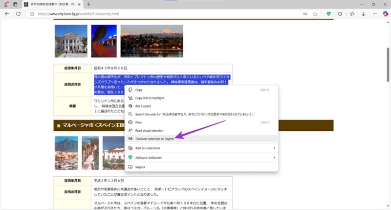Click Inspect in the context menu
This screenshot has width=391, height=210.
[201, 167]
